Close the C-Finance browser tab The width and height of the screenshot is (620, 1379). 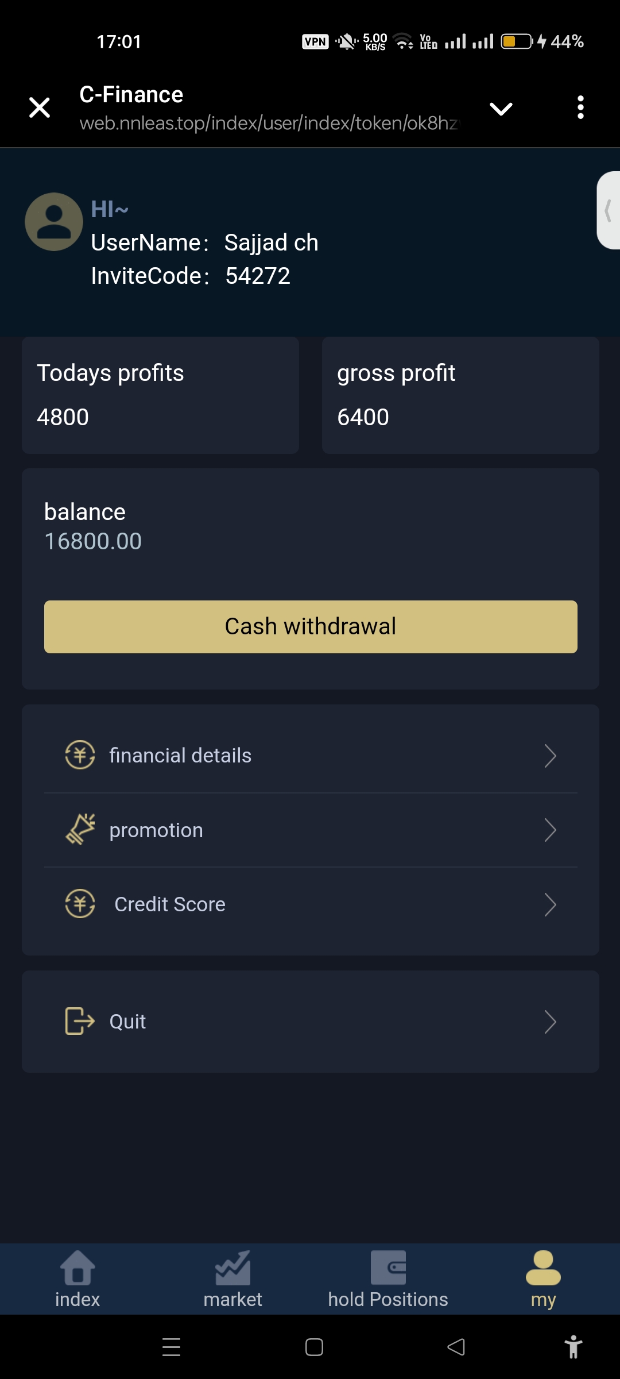[x=40, y=107]
